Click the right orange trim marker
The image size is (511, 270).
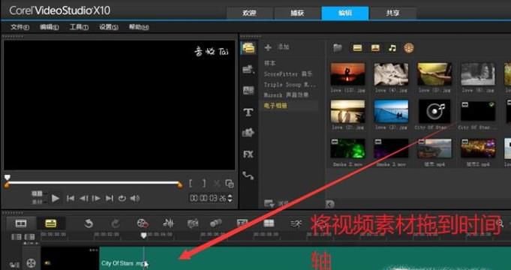(x=179, y=185)
